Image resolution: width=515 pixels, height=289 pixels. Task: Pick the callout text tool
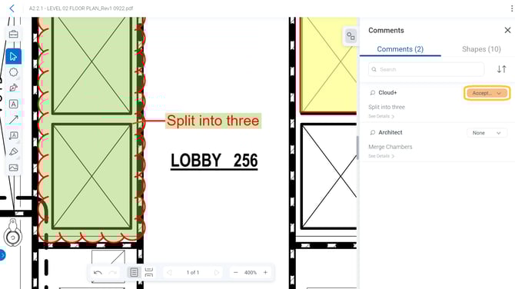pos(14,135)
